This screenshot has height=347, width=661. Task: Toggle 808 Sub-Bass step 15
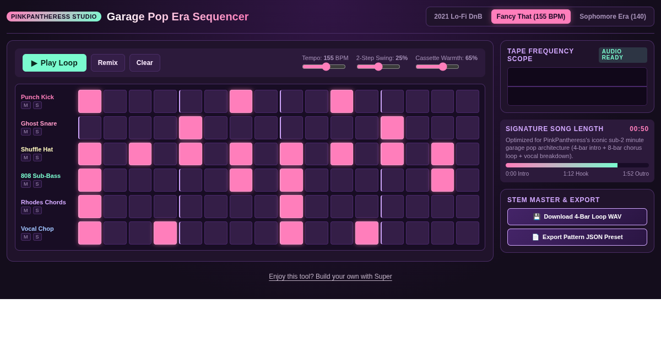[x=443, y=180]
